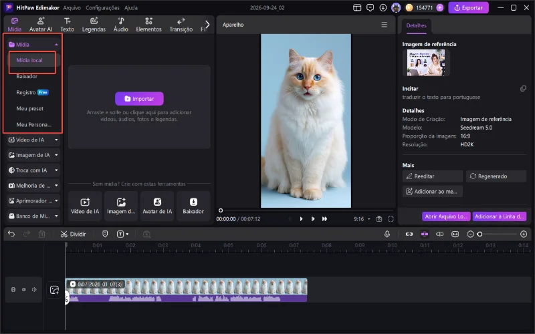
Task: Open the Arquivo menu
Action: [x=72, y=7]
